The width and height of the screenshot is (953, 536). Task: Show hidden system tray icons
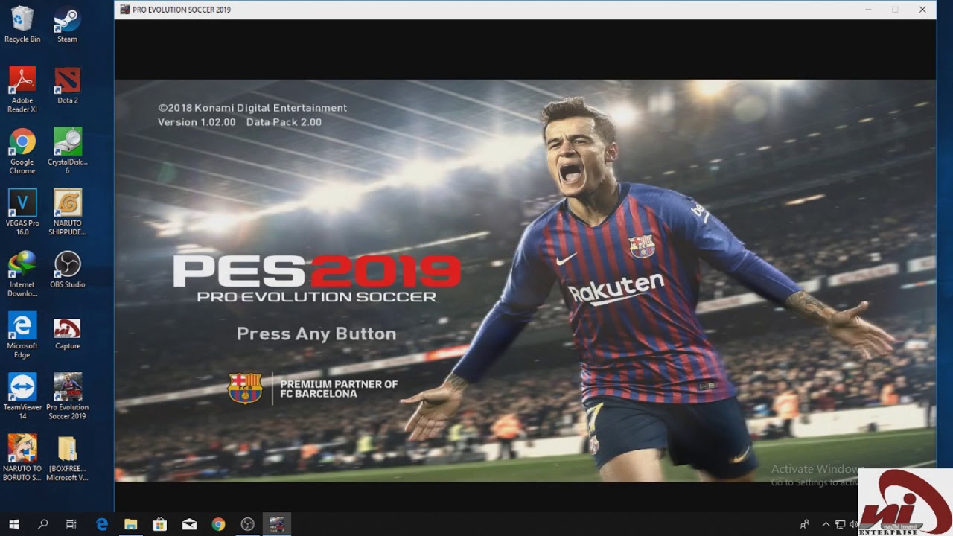click(x=826, y=524)
